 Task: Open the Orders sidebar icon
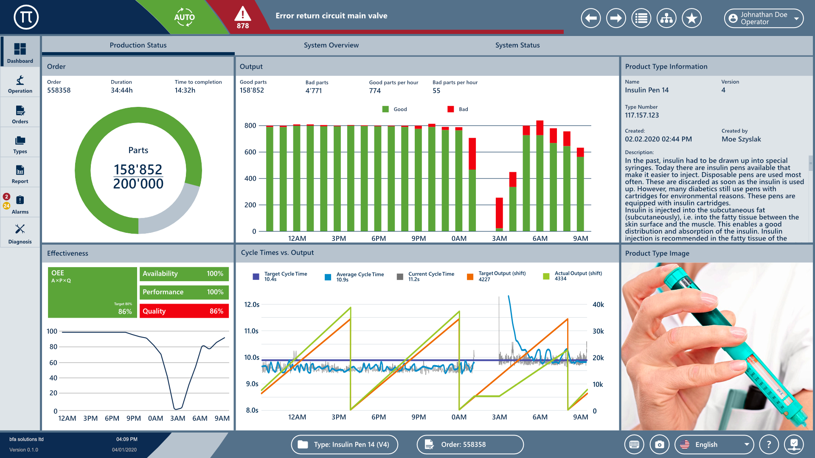[20, 114]
